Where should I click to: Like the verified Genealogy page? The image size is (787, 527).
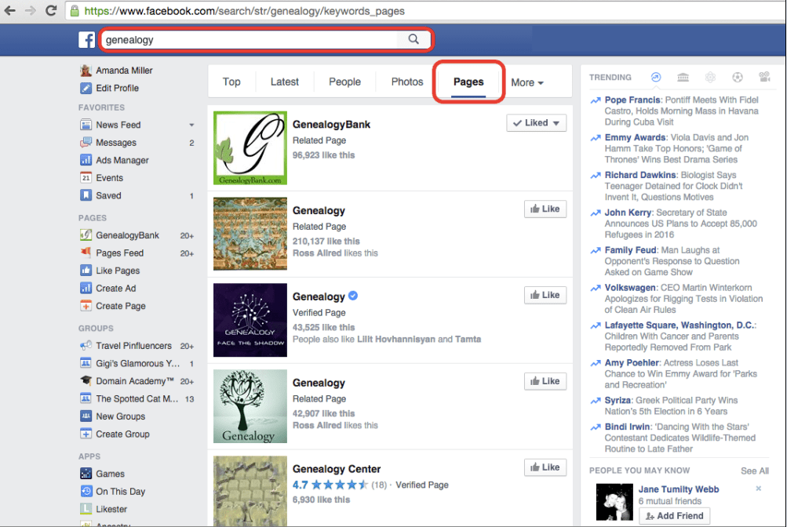(x=545, y=295)
